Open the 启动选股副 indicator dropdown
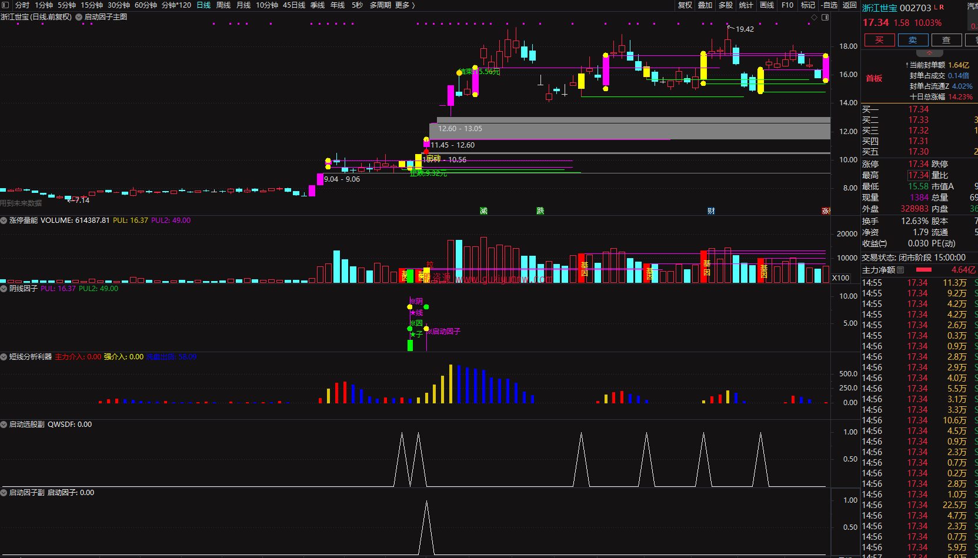The width and height of the screenshot is (978, 558). tap(4, 425)
